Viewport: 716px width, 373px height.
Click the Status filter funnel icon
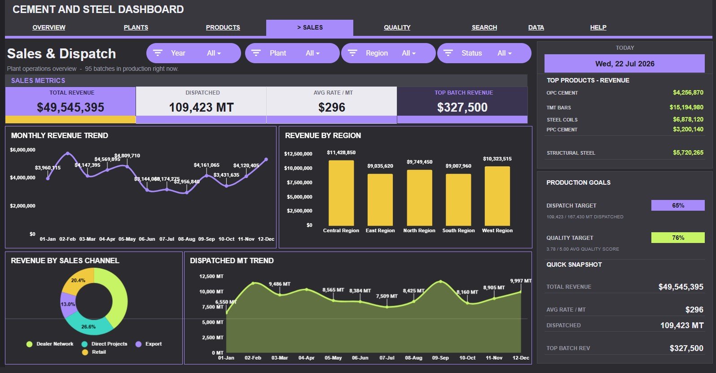tap(448, 53)
